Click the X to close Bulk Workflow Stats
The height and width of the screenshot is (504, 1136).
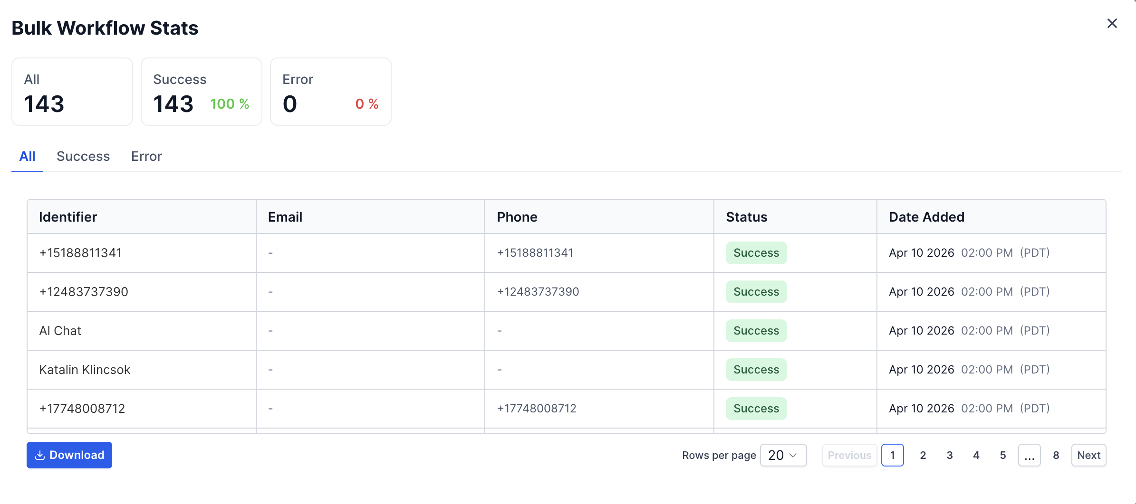pyautogui.click(x=1112, y=23)
